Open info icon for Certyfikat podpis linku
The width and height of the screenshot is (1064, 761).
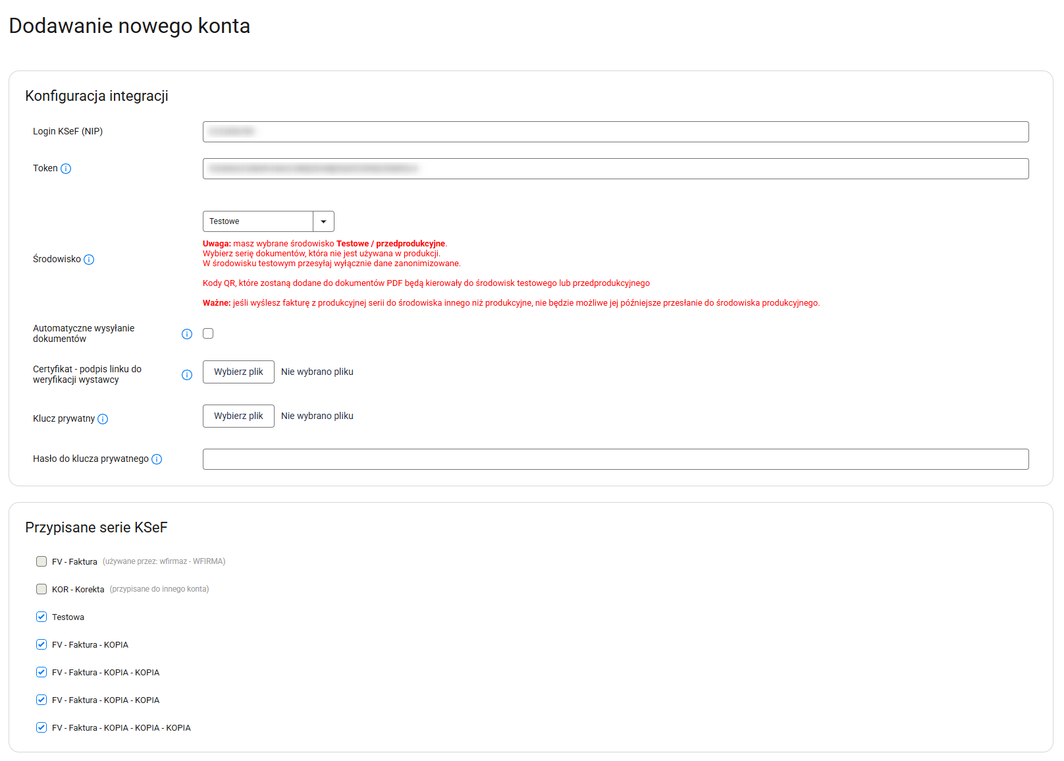187,375
